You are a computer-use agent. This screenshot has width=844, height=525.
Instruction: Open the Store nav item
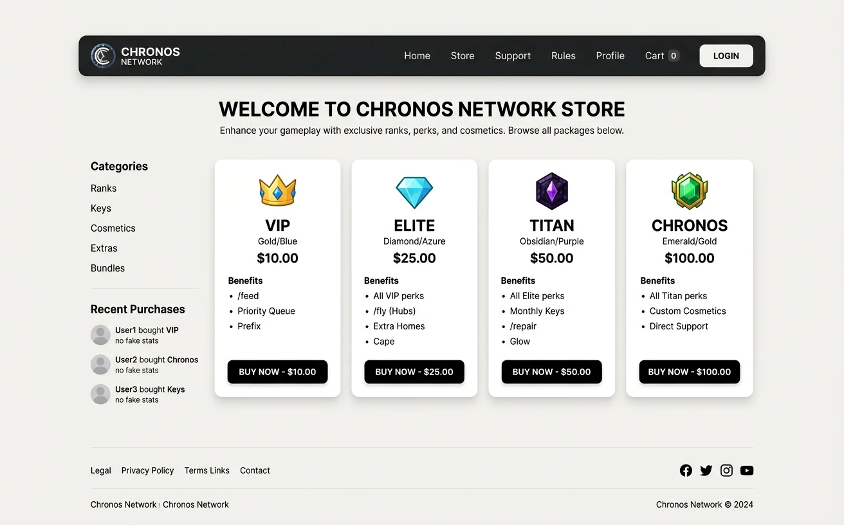pos(463,56)
